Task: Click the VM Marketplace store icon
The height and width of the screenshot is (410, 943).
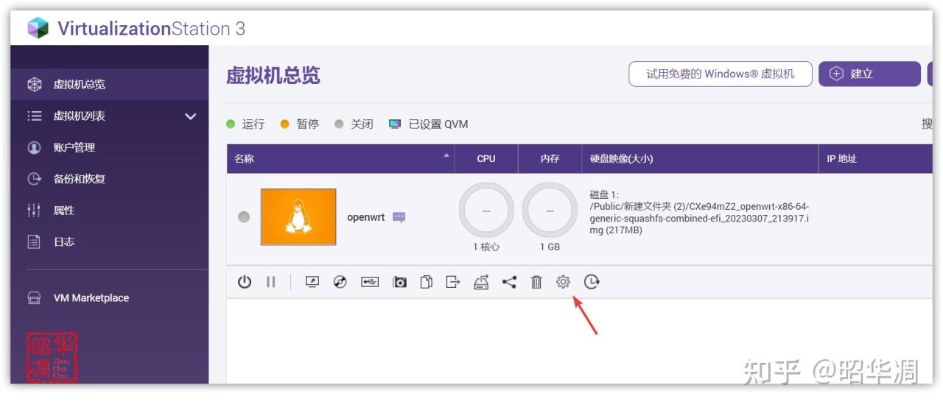Action: [34, 298]
